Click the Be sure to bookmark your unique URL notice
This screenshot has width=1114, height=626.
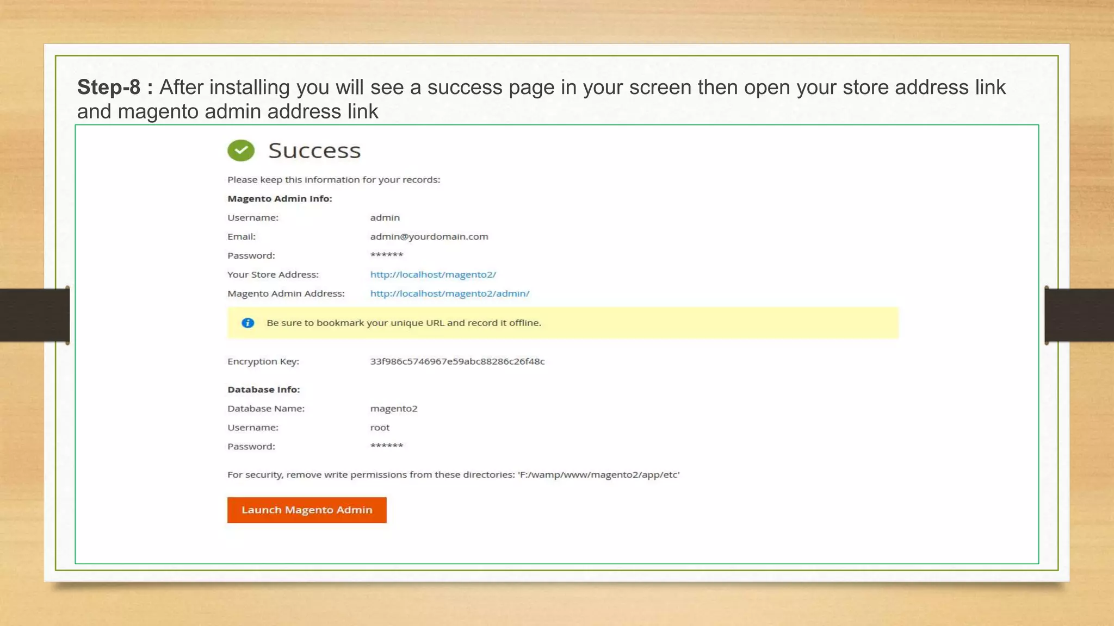pyautogui.click(x=563, y=323)
